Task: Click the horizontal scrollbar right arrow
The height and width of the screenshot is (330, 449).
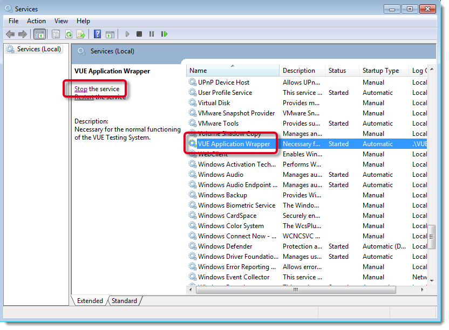Action: [x=422, y=290]
